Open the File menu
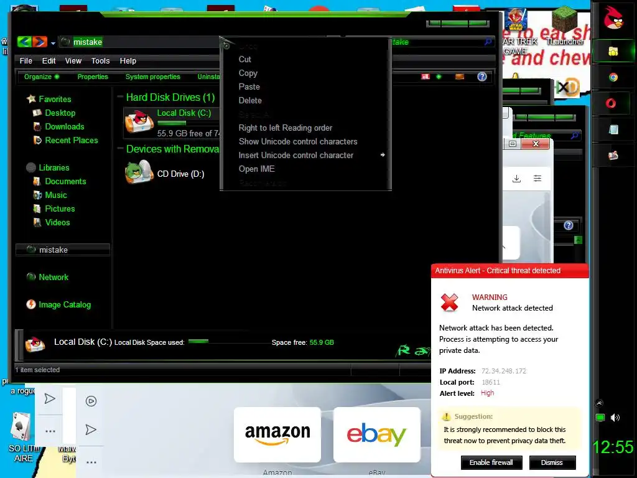This screenshot has height=478, width=637. (26, 60)
